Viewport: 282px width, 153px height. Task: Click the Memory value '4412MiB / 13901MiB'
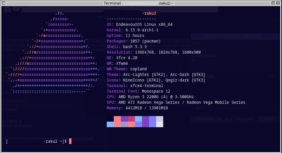coord(146,108)
